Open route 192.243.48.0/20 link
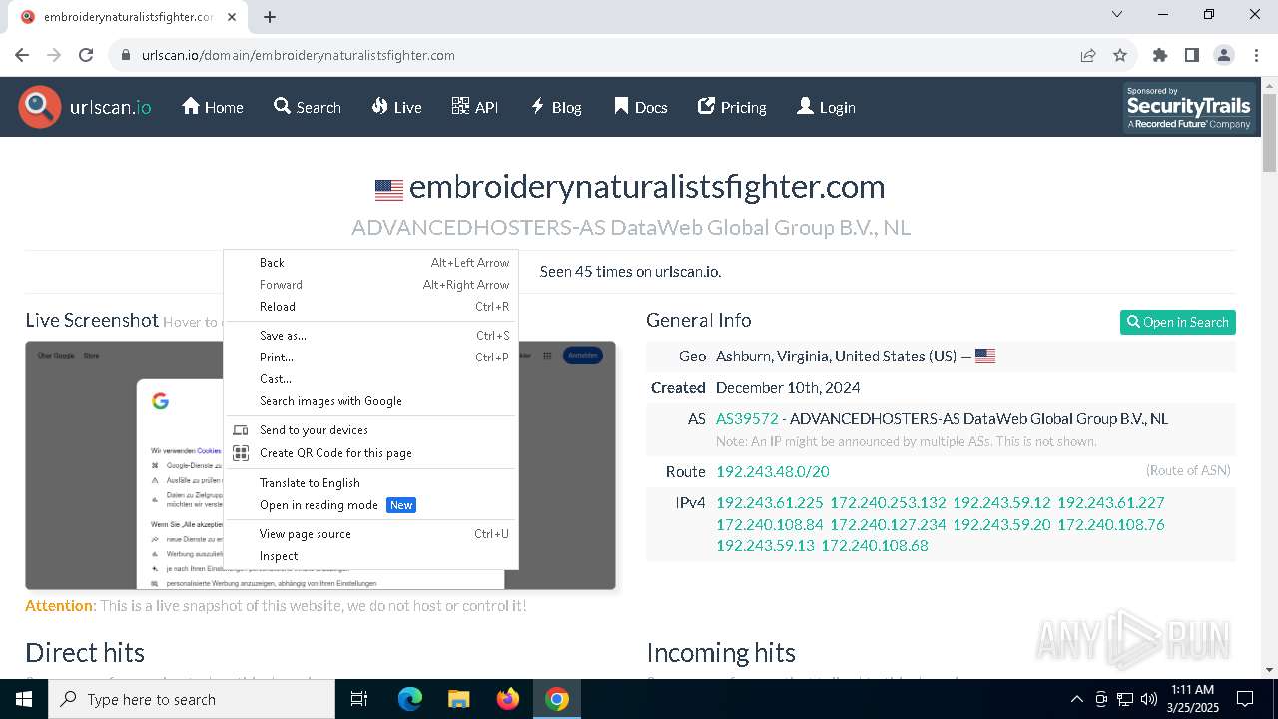Image resolution: width=1278 pixels, height=719 pixels. [x=773, y=471]
